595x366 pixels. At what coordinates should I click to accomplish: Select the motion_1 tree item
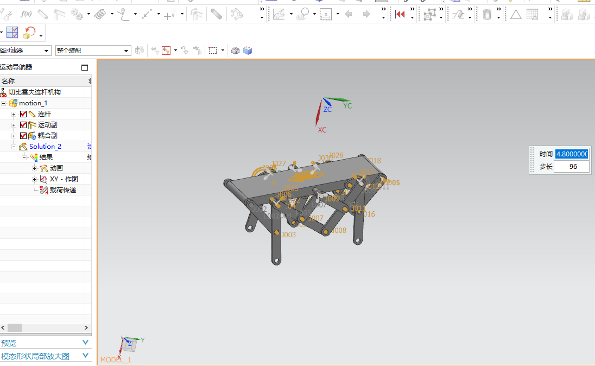[x=33, y=103]
